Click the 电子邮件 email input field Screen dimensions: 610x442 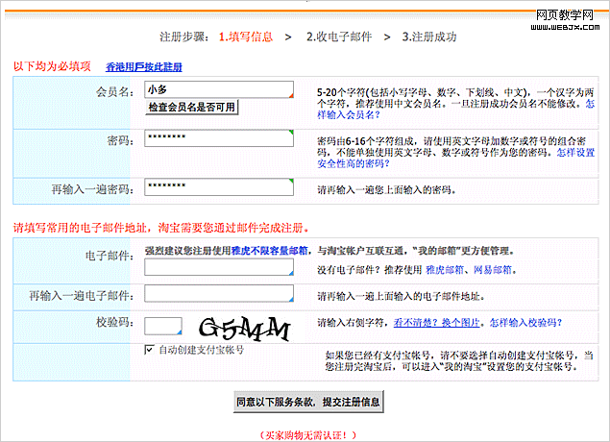218,267
